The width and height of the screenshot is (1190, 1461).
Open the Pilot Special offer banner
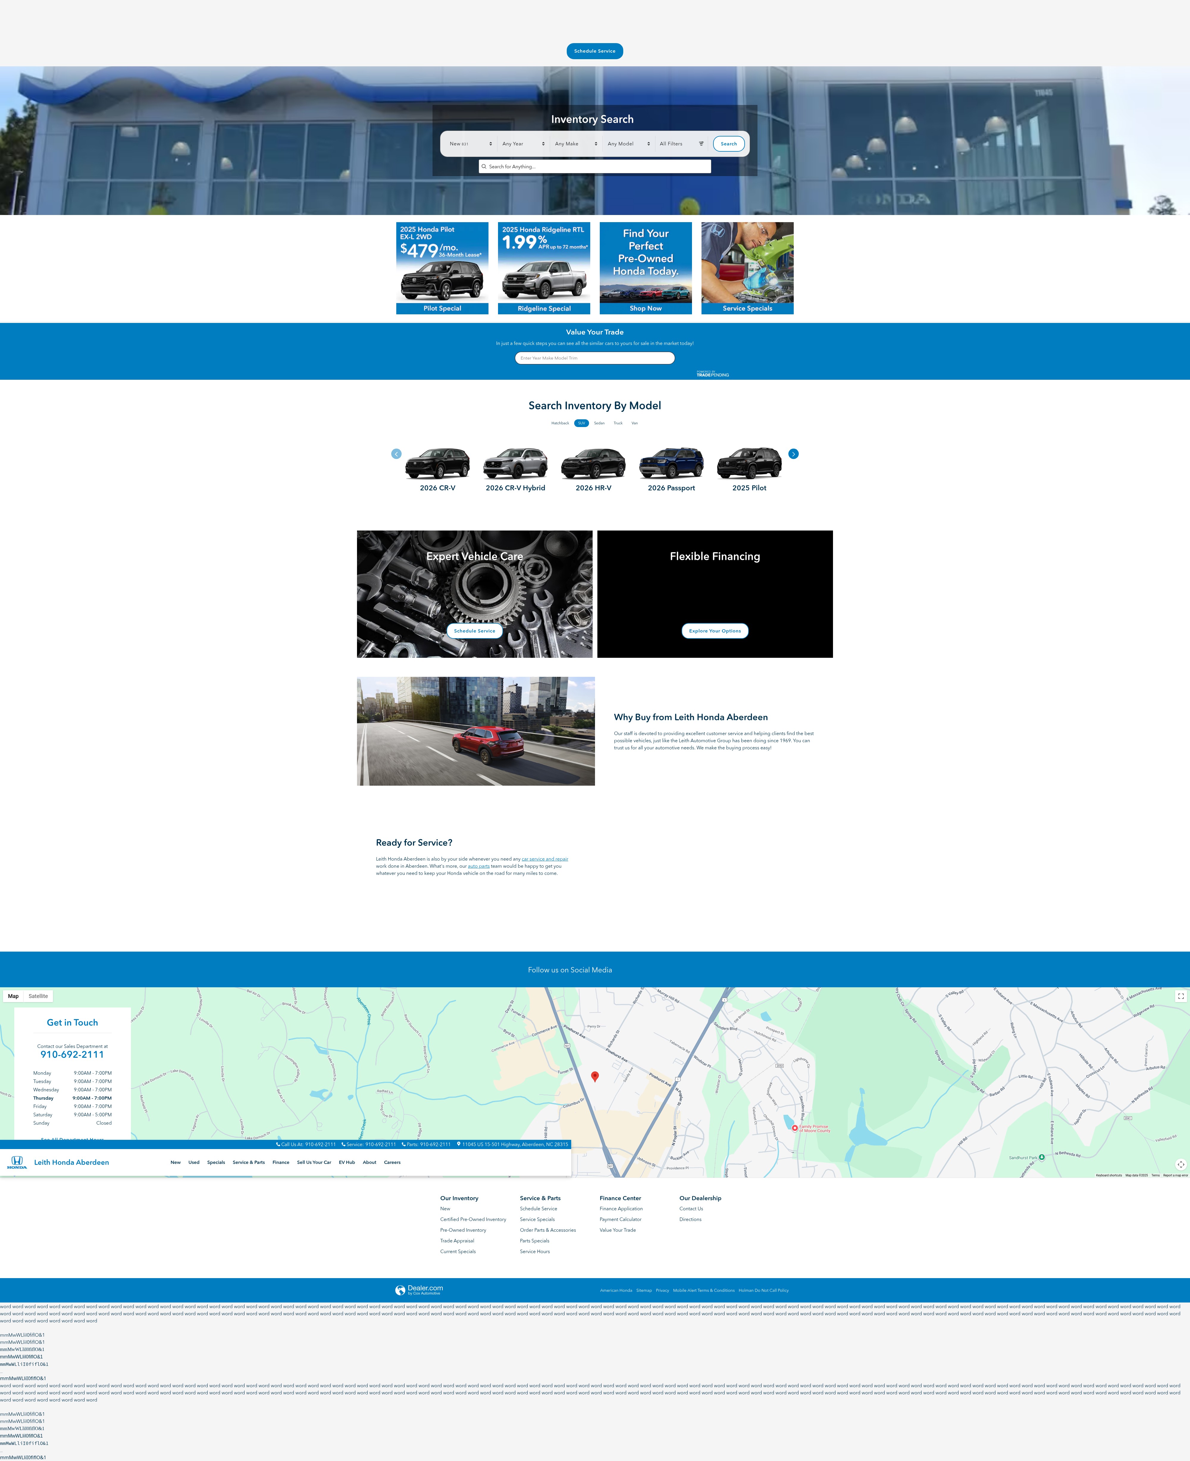[442, 268]
